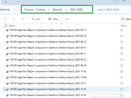
Task: Go to Reports breadcrumb folder
Action: [57, 10]
